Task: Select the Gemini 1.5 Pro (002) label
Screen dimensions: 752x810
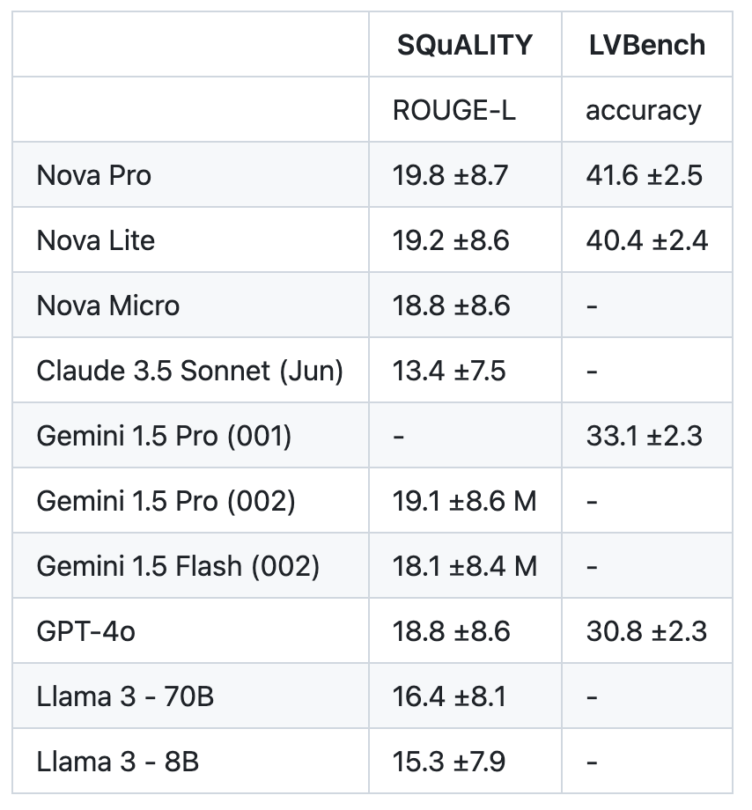Action: tap(166, 501)
